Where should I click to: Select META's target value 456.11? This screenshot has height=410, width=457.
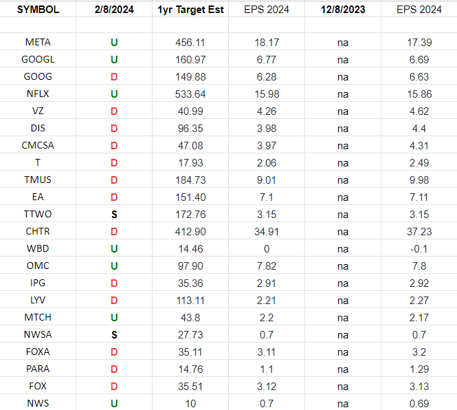[x=190, y=43]
